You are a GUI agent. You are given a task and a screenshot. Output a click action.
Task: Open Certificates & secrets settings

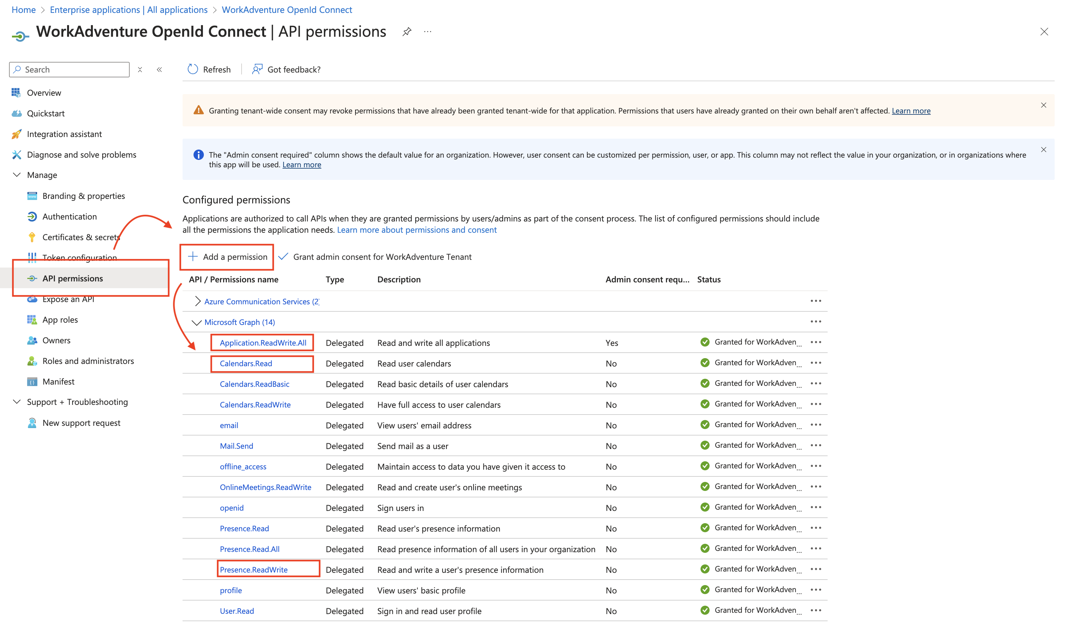coord(80,237)
